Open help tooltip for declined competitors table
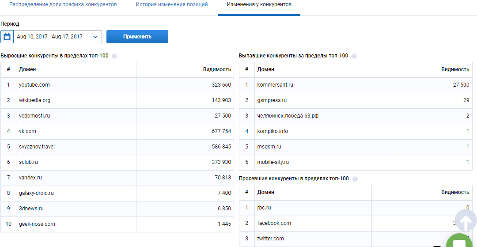The width and height of the screenshot is (477, 247). click(355, 179)
